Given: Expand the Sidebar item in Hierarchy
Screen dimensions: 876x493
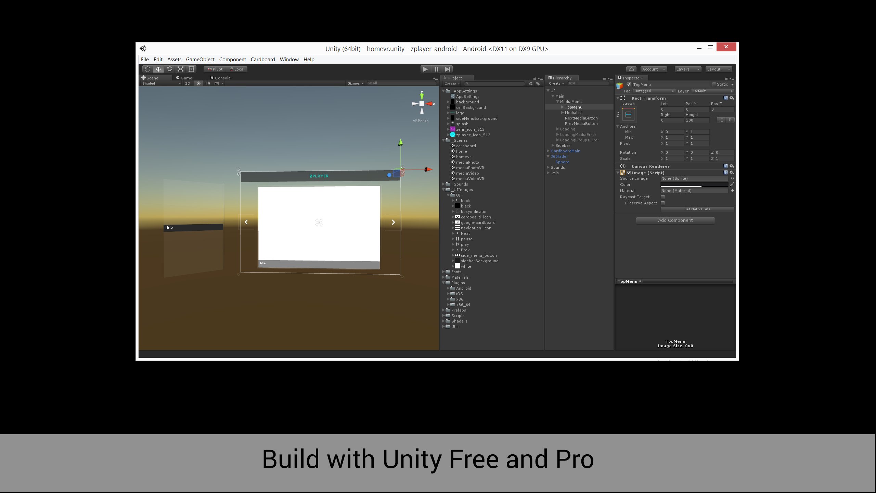Looking at the screenshot, I should pos(553,146).
